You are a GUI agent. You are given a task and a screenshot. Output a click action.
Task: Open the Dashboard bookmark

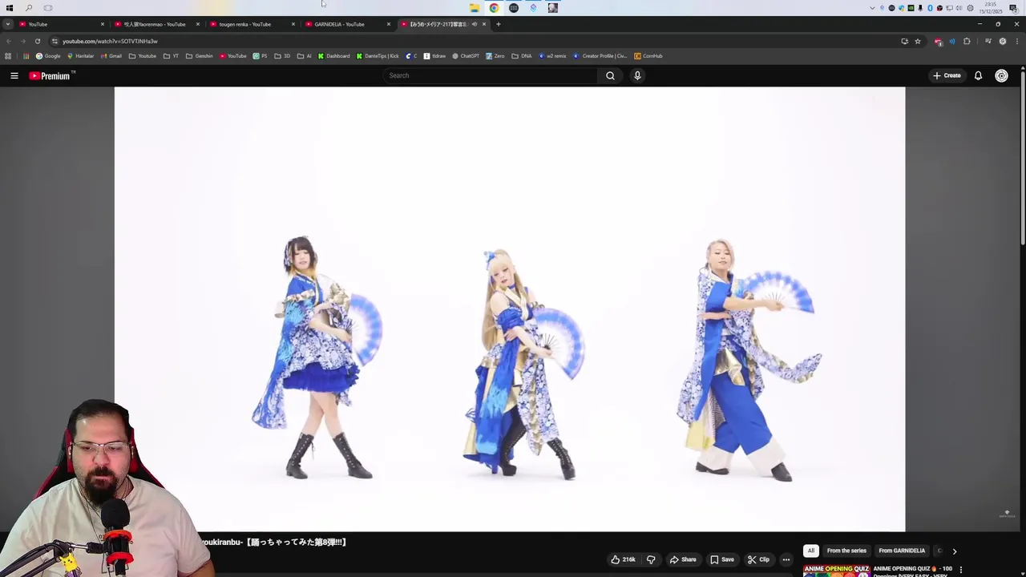[333, 56]
